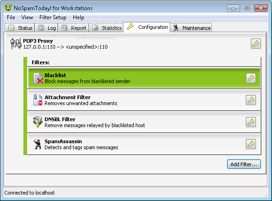Open the View menu
The height and width of the screenshot is (201, 272).
click(x=27, y=17)
